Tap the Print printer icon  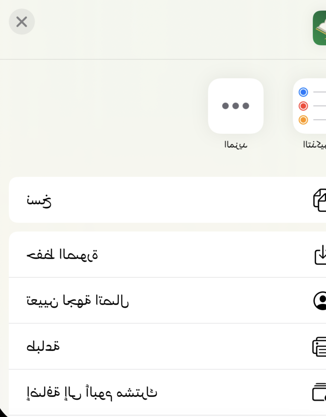coord(320,347)
